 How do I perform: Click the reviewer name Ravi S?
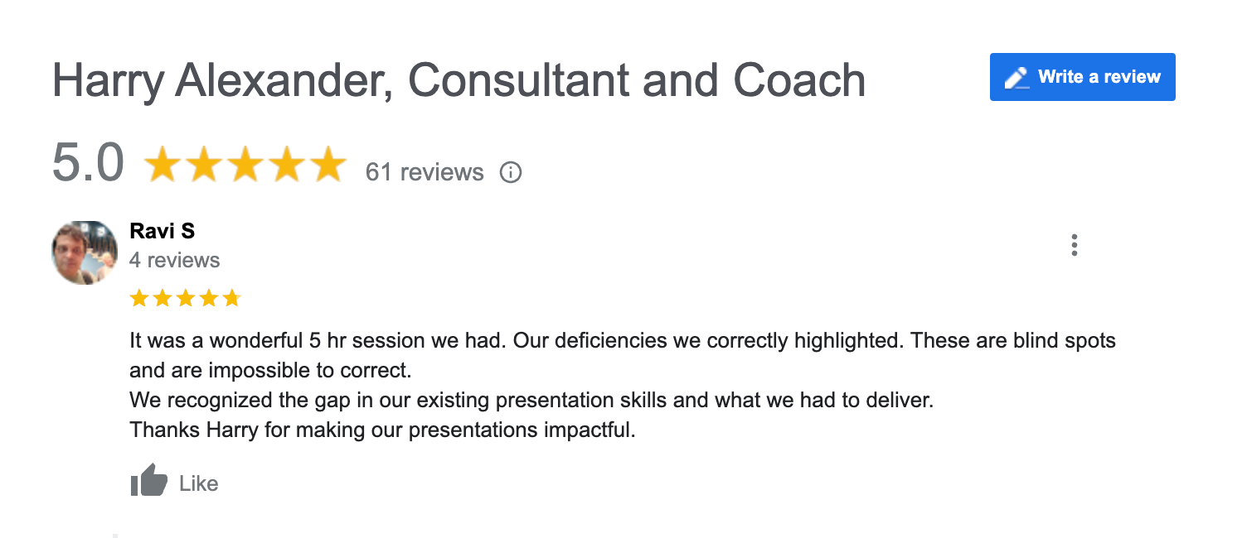coord(163,231)
